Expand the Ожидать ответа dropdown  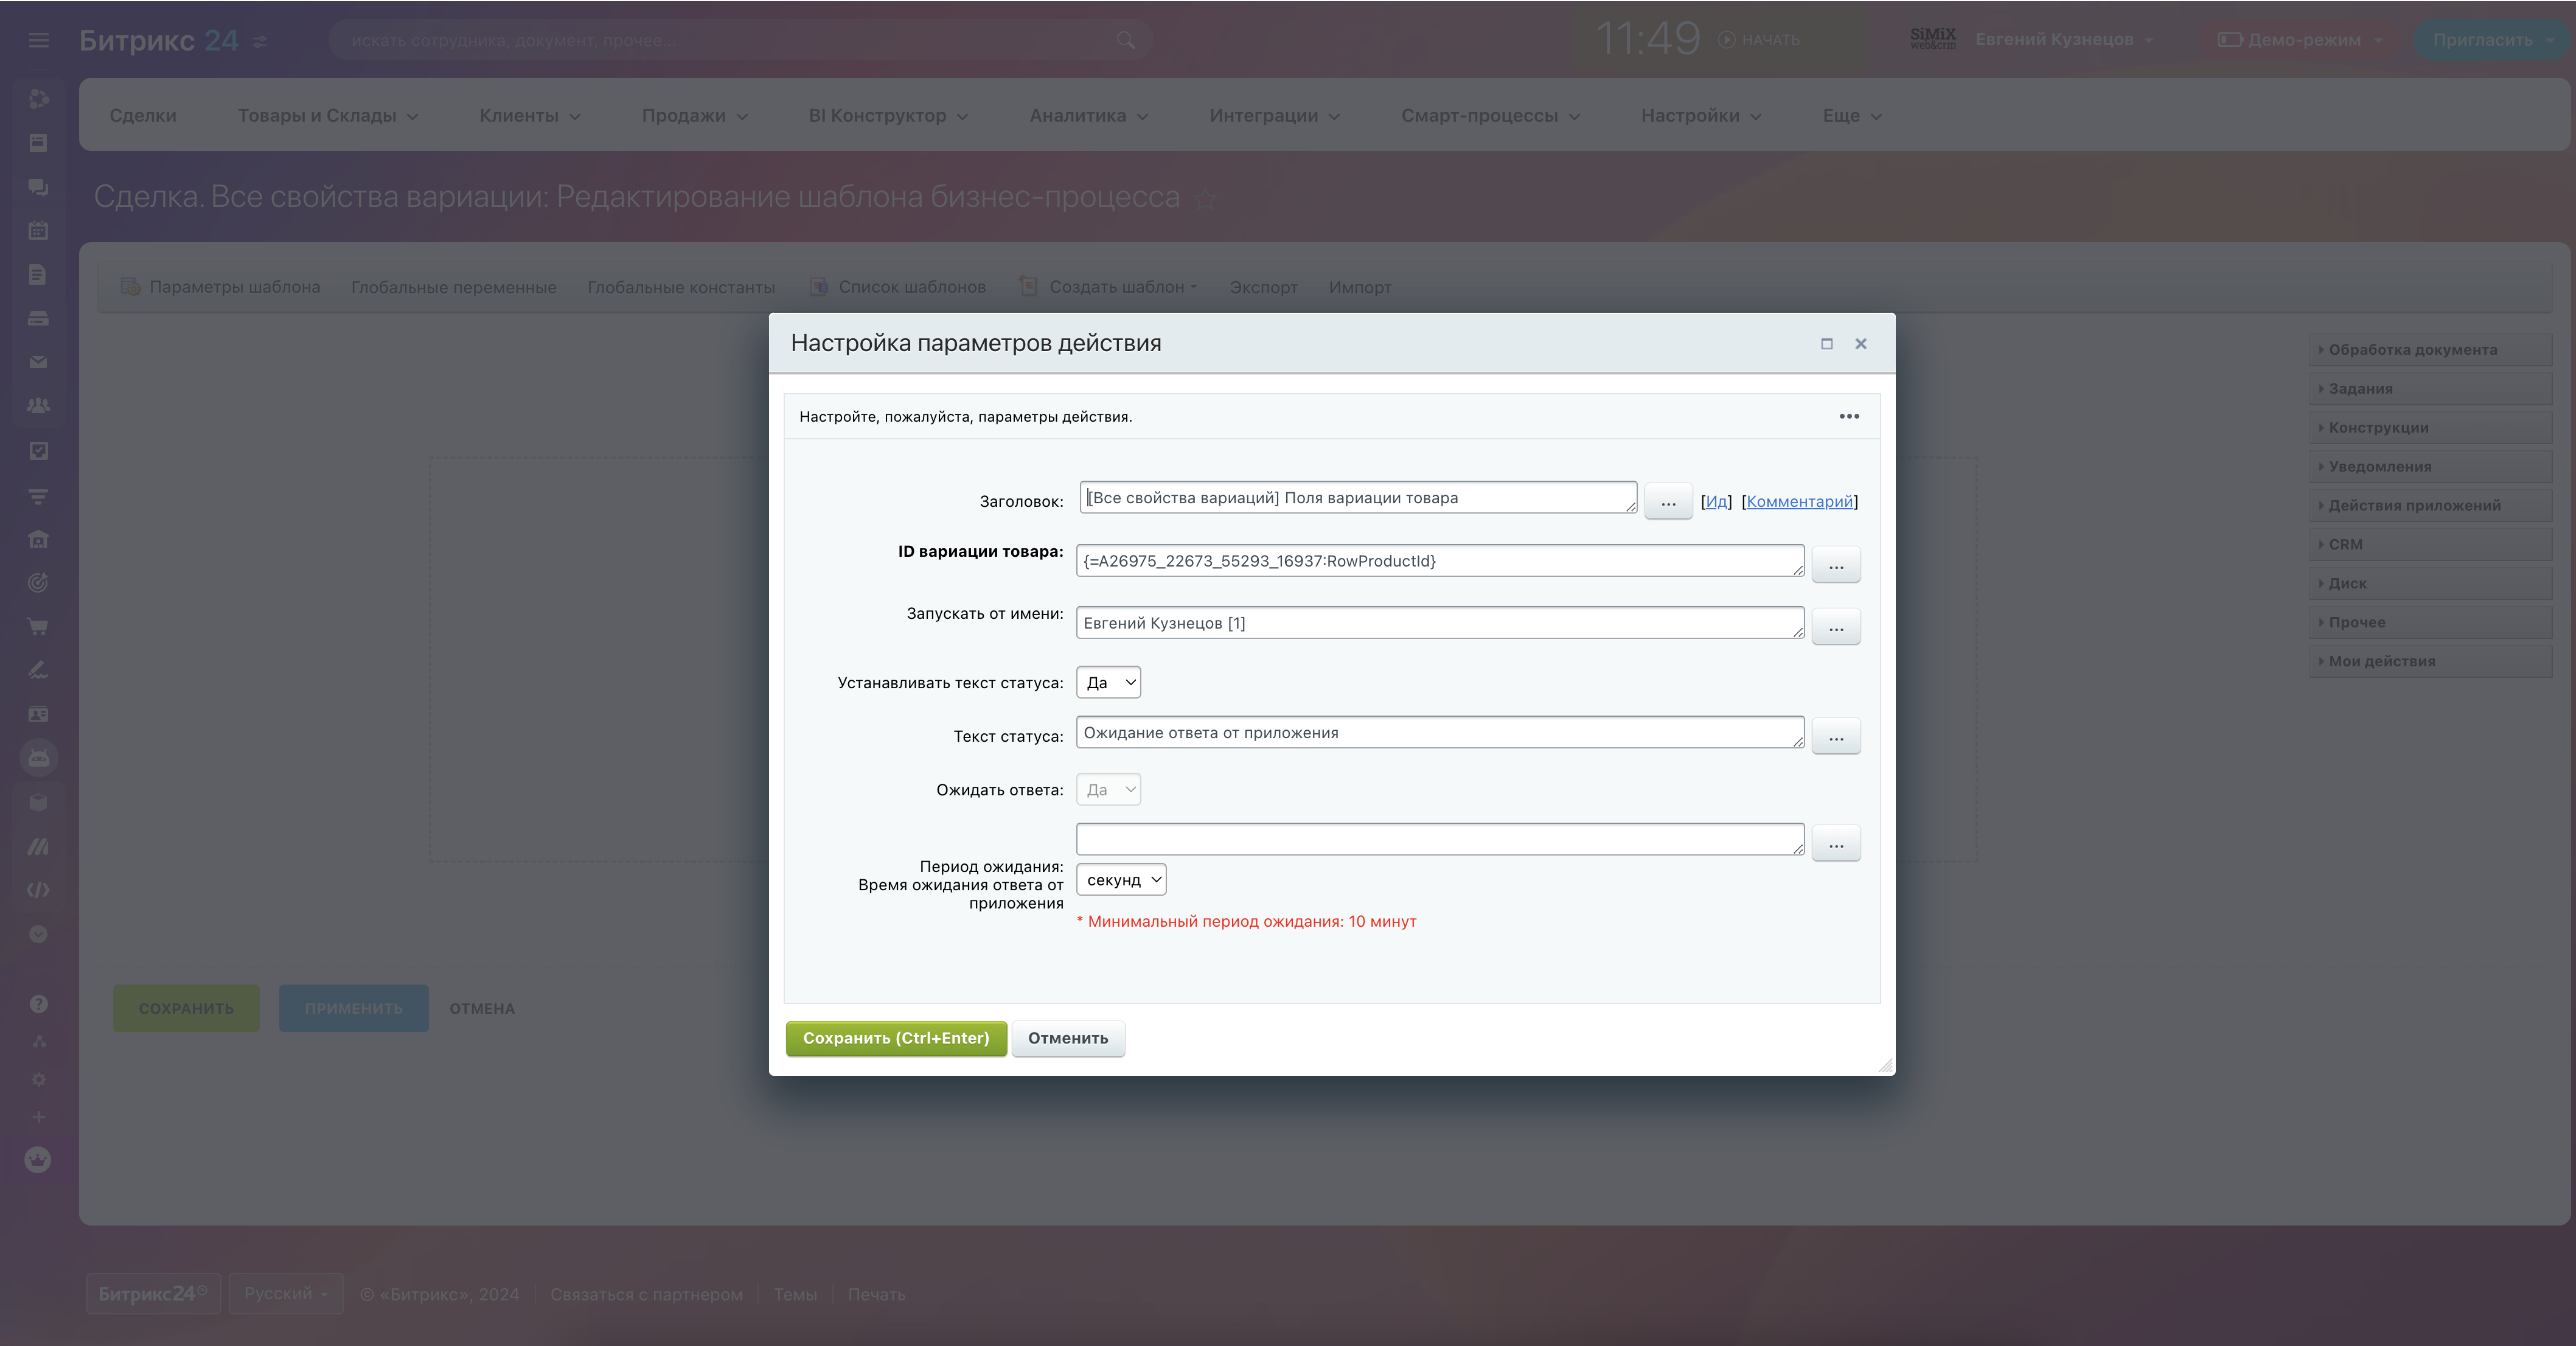point(1108,790)
